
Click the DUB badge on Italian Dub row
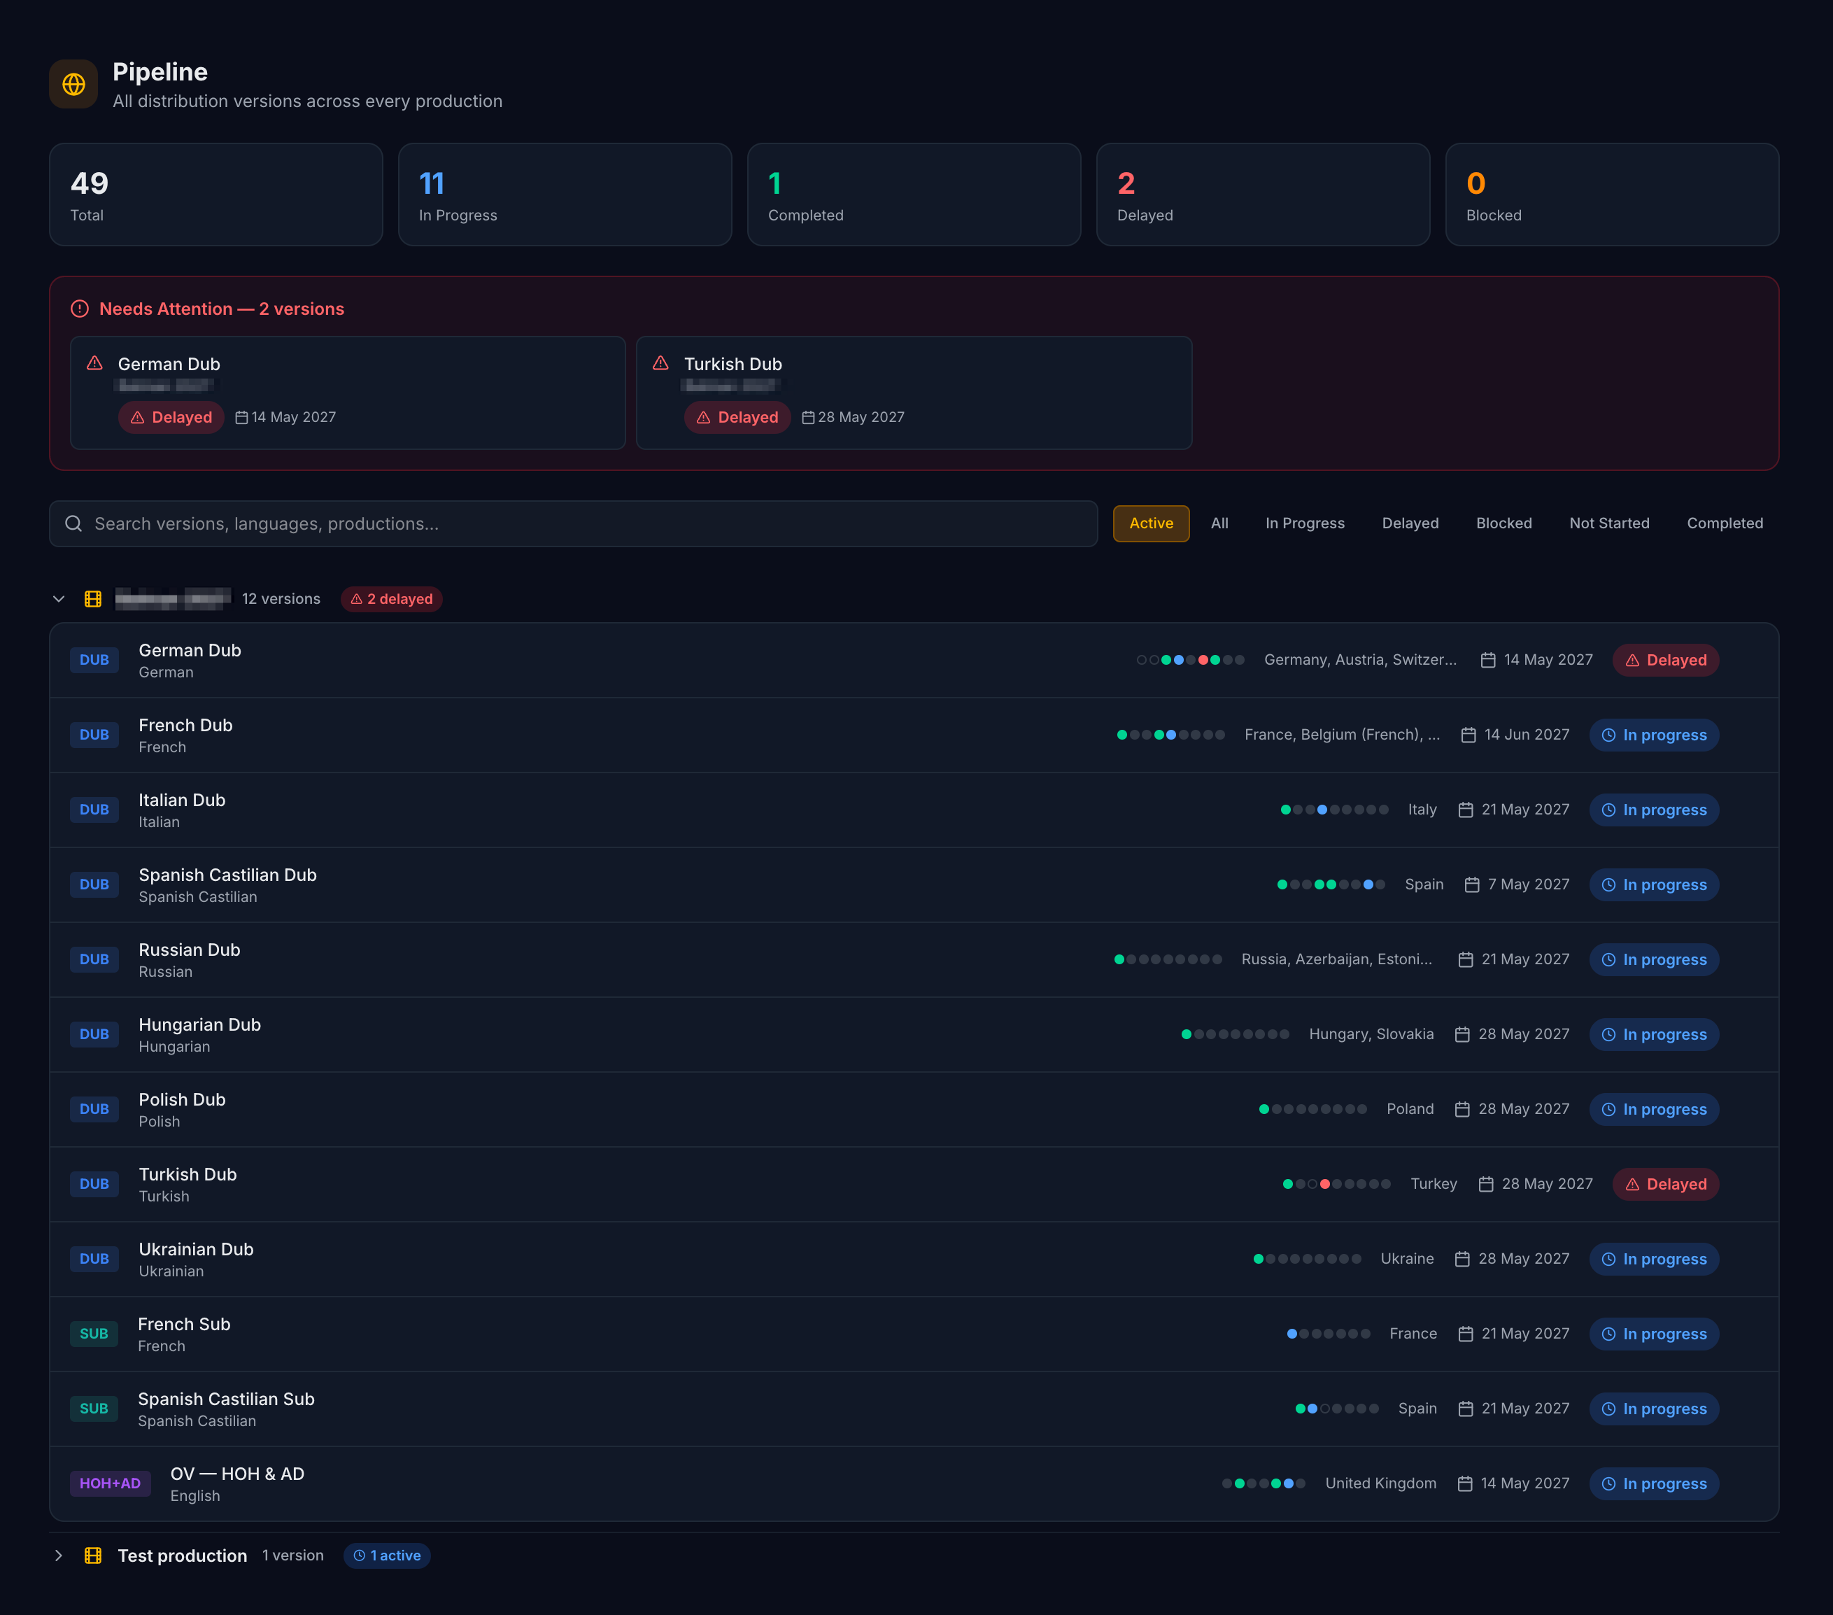coord(94,810)
